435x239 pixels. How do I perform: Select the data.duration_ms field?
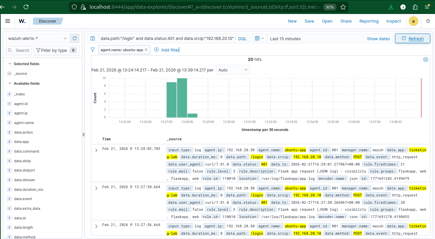pyautogui.click(x=28, y=189)
